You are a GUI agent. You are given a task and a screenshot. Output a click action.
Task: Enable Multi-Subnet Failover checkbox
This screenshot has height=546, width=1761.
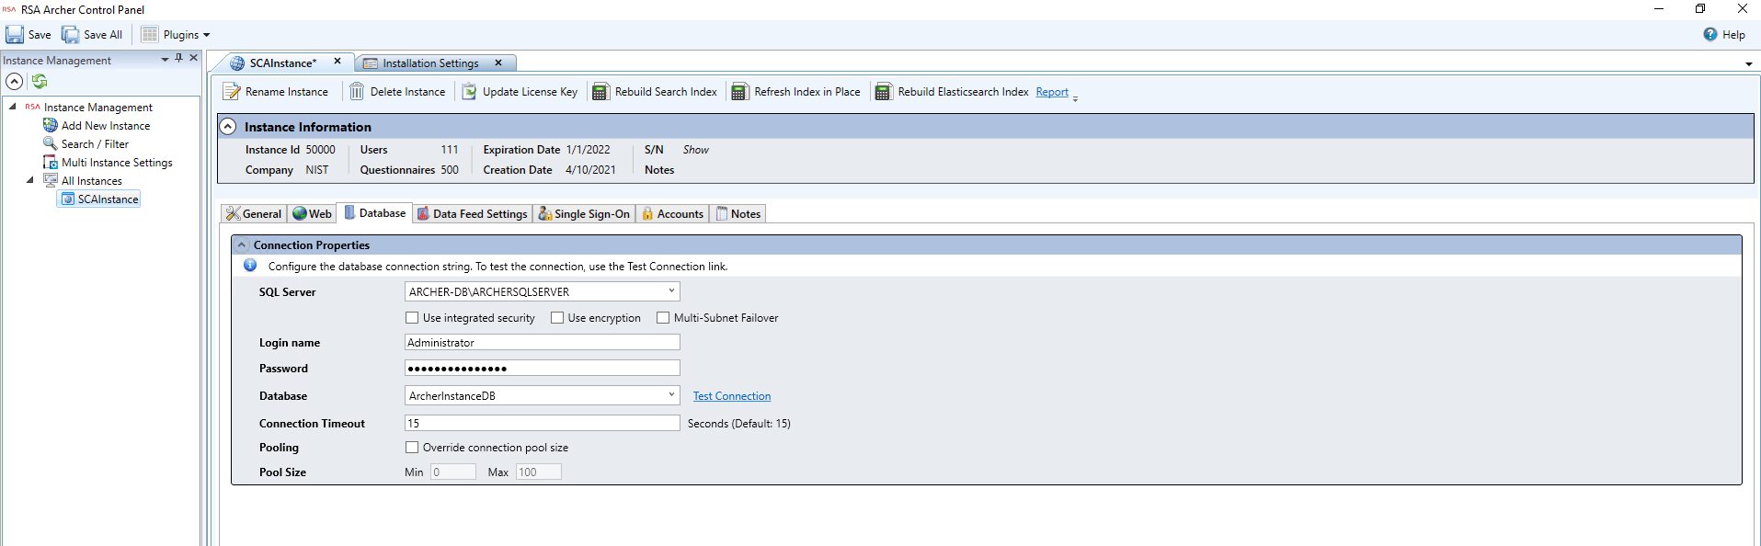coord(663,318)
